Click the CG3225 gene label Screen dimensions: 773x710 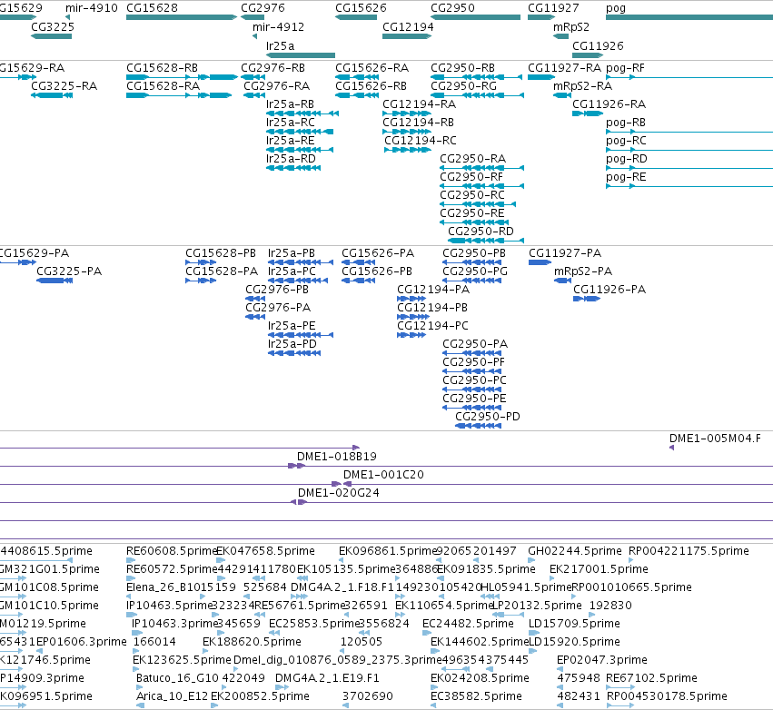tap(53, 27)
